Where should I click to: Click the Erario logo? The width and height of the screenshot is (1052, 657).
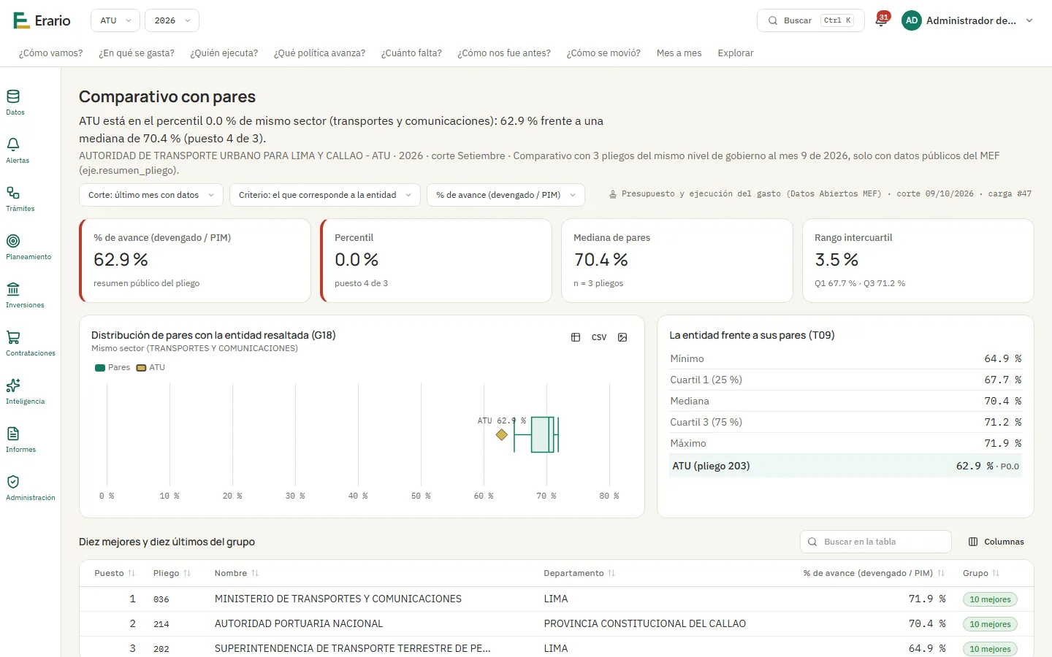click(42, 20)
